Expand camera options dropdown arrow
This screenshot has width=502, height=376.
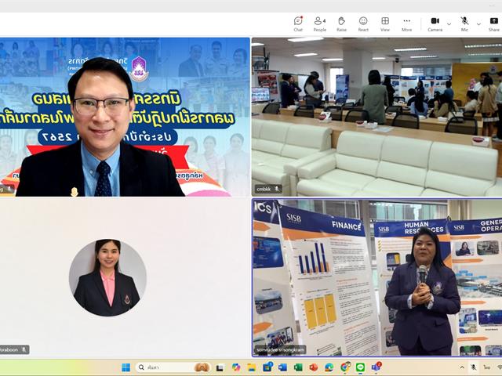click(449, 24)
